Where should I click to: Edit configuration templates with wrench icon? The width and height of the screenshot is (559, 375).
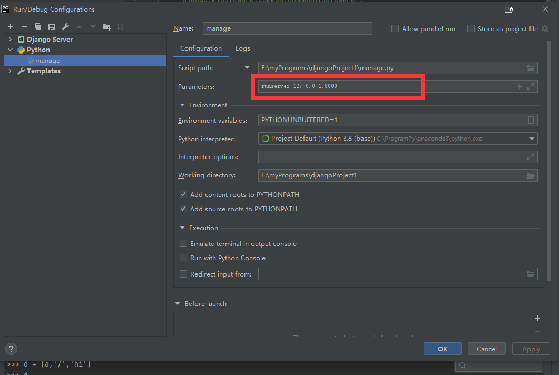click(65, 26)
